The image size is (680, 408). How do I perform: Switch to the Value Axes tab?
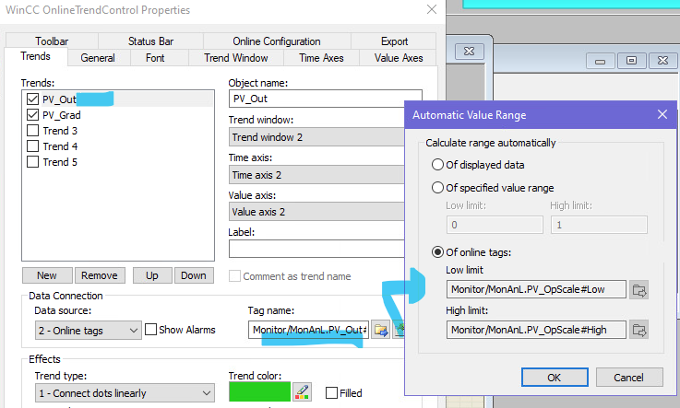399,57
